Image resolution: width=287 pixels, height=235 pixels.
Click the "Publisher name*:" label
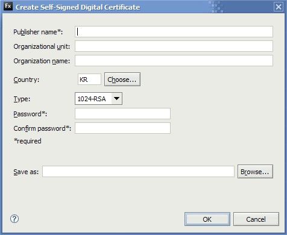38,32
